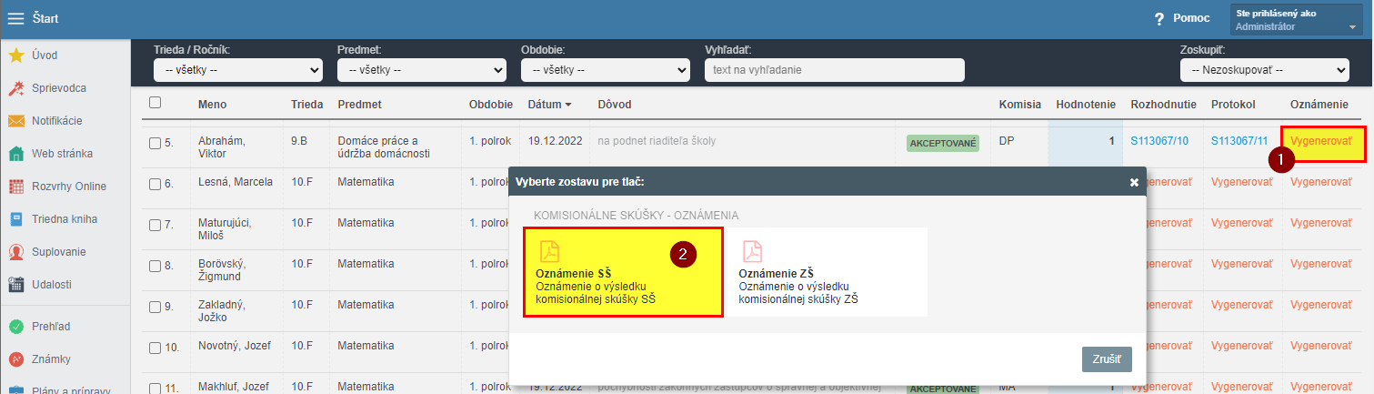Screen dimensions: 1374x394
Task: Check row 7 Maturujúci Miloš checkbox
Action: click(x=155, y=224)
